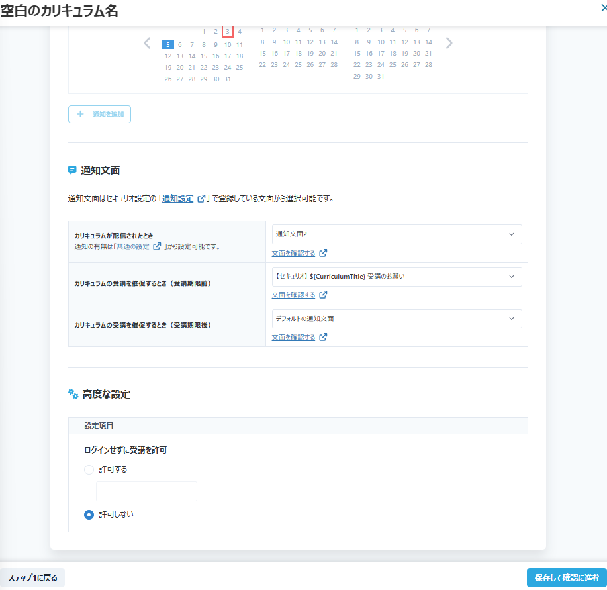Click plus icon on 通知を追加 button
Screen dimensions: 607x590
click(x=81, y=114)
